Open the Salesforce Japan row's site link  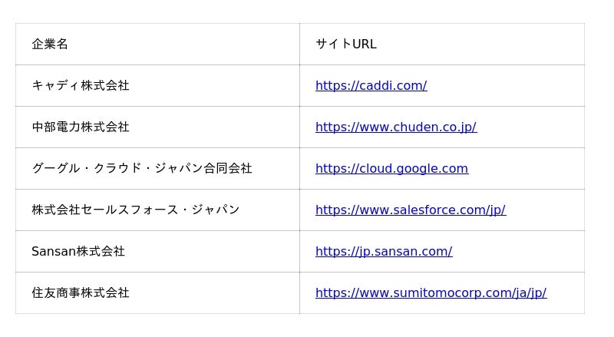410,210
